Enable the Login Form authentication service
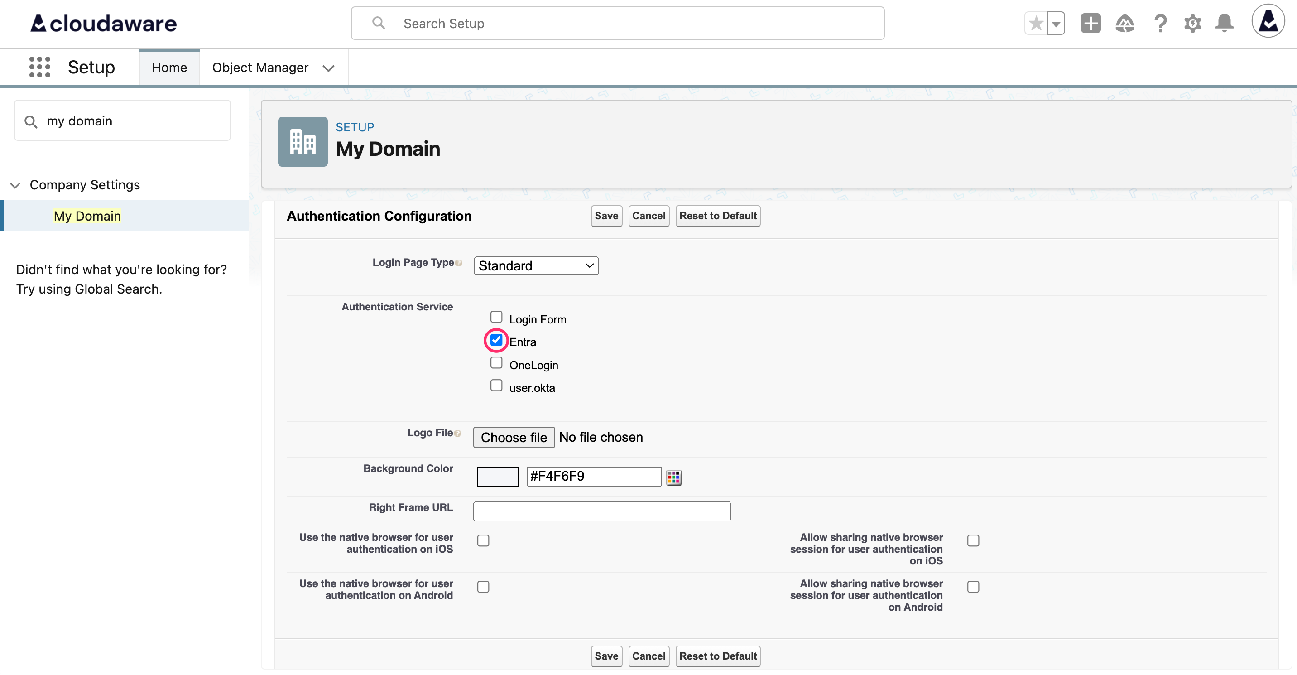1297x675 pixels. coord(496,317)
